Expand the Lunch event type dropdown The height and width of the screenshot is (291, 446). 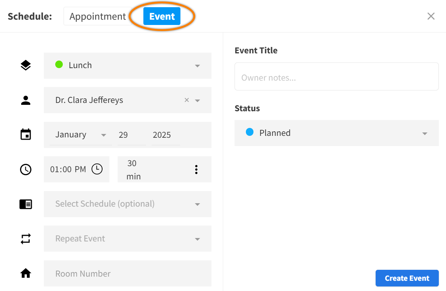click(x=197, y=66)
